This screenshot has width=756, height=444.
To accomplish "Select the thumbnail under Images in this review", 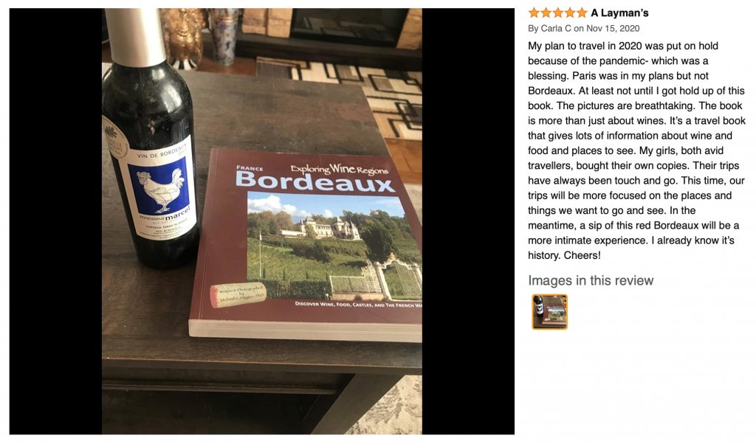I will click(x=549, y=312).
